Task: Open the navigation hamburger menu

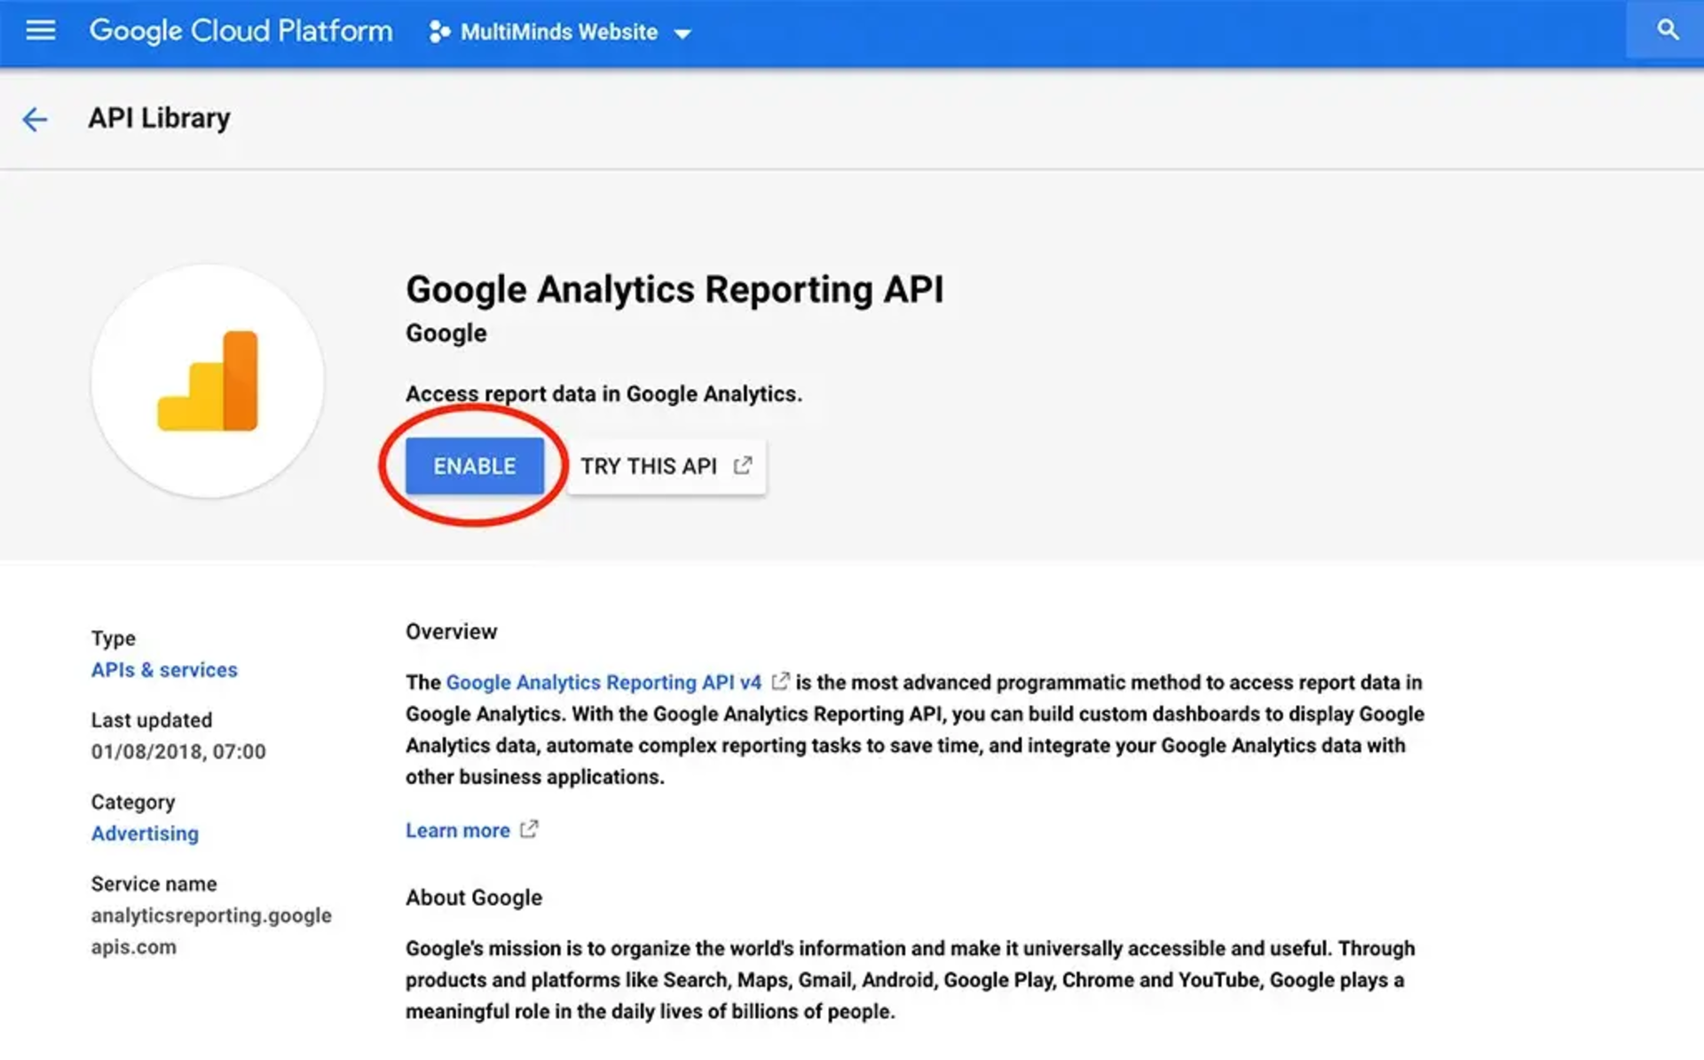Action: tap(39, 31)
